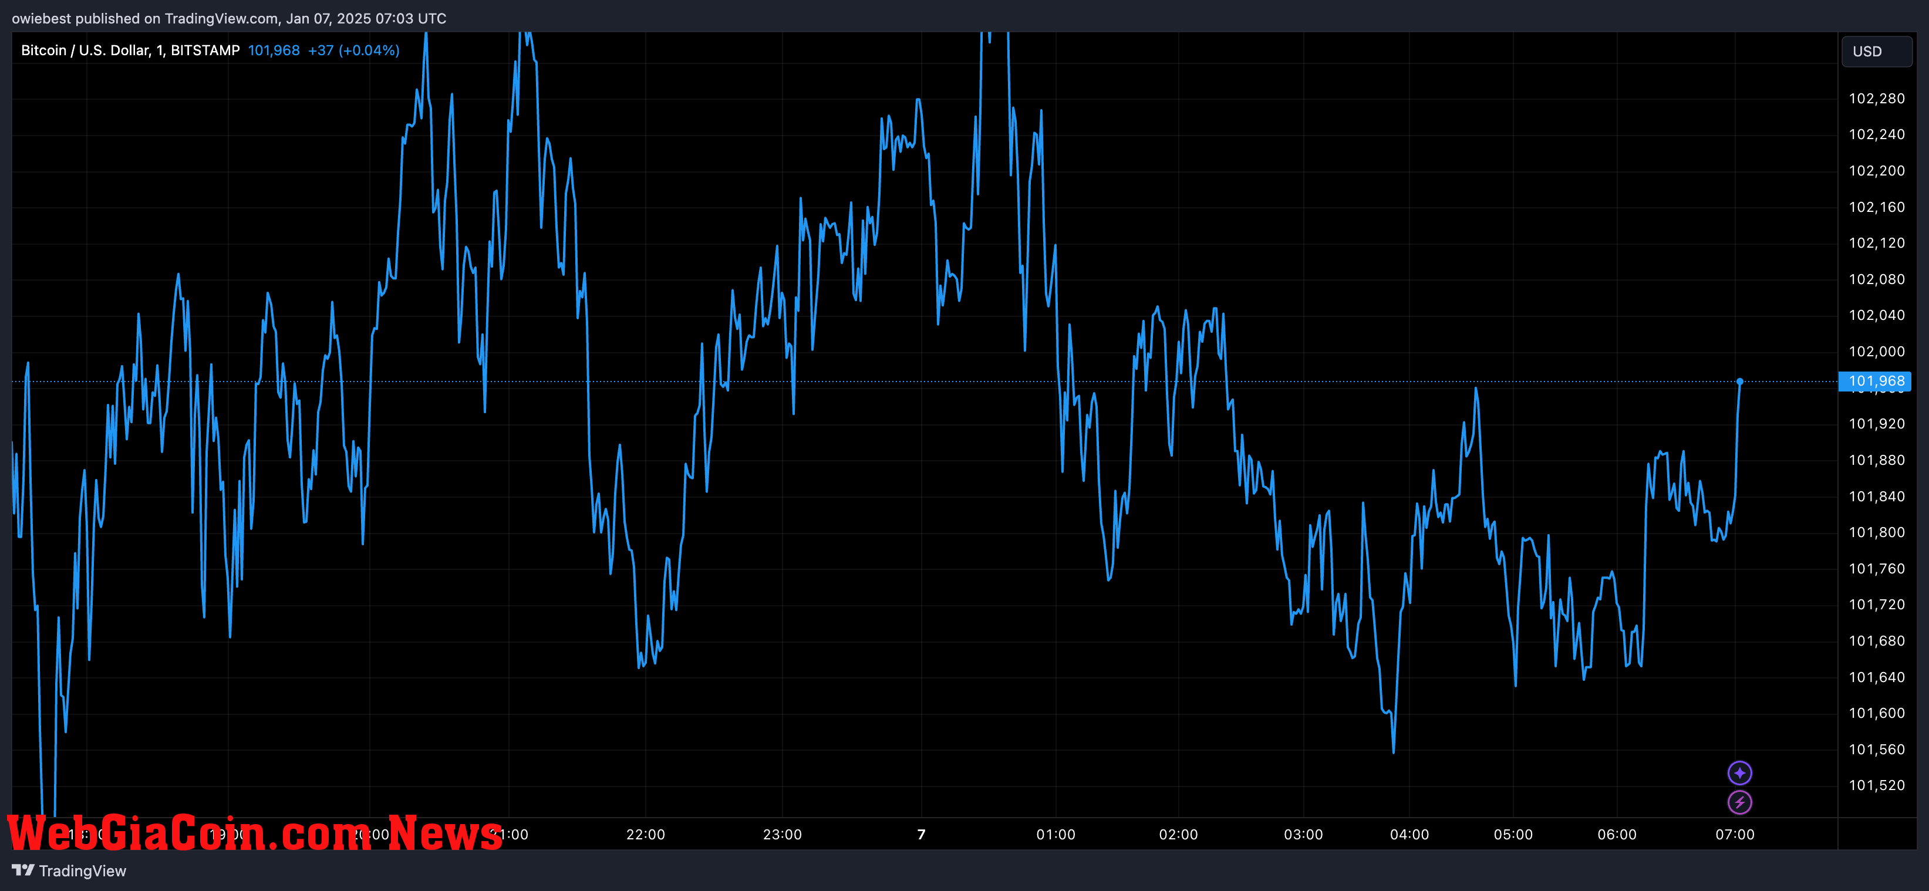Click the 101,640 price axis label
Screen dimensions: 1929x891
pos(1877,677)
